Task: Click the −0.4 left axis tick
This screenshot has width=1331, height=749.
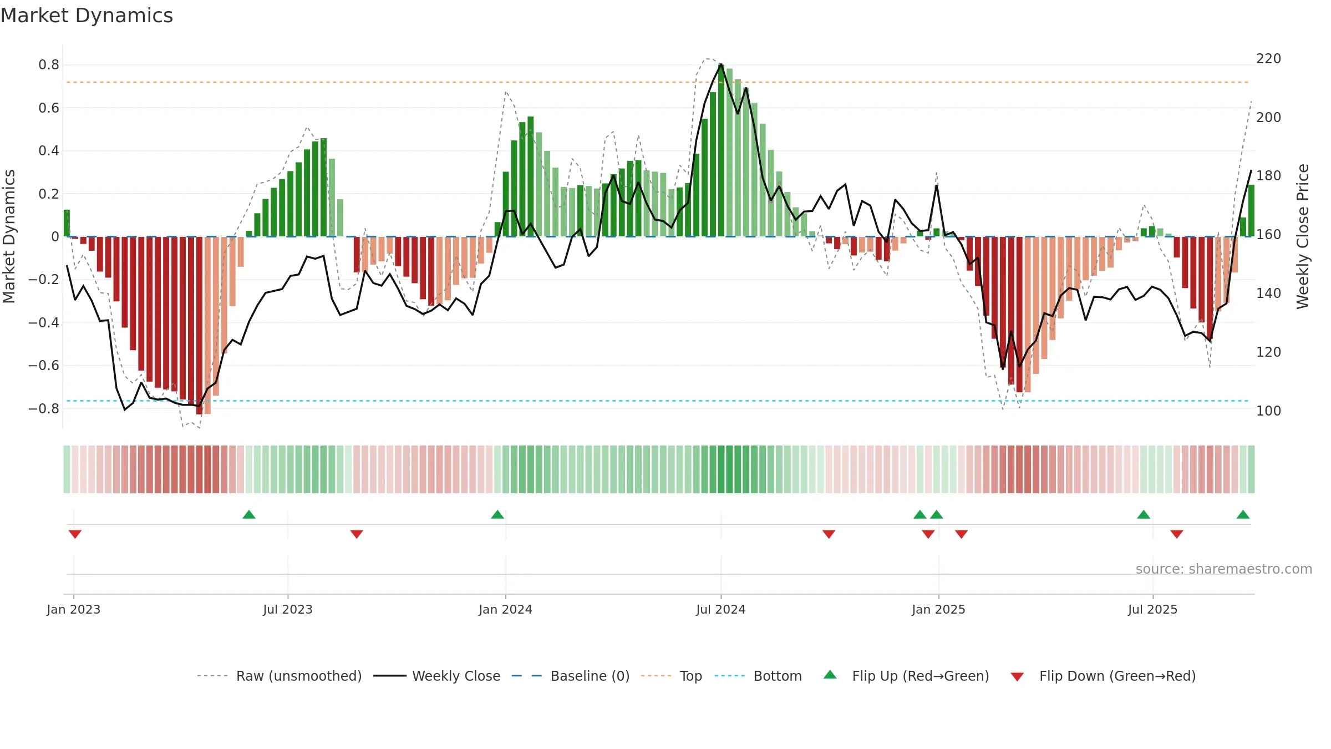Action: pyautogui.click(x=44, y=323)
